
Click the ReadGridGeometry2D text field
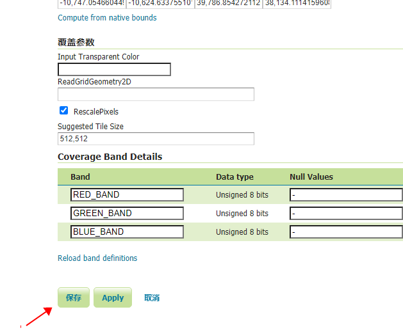[156, 94]
